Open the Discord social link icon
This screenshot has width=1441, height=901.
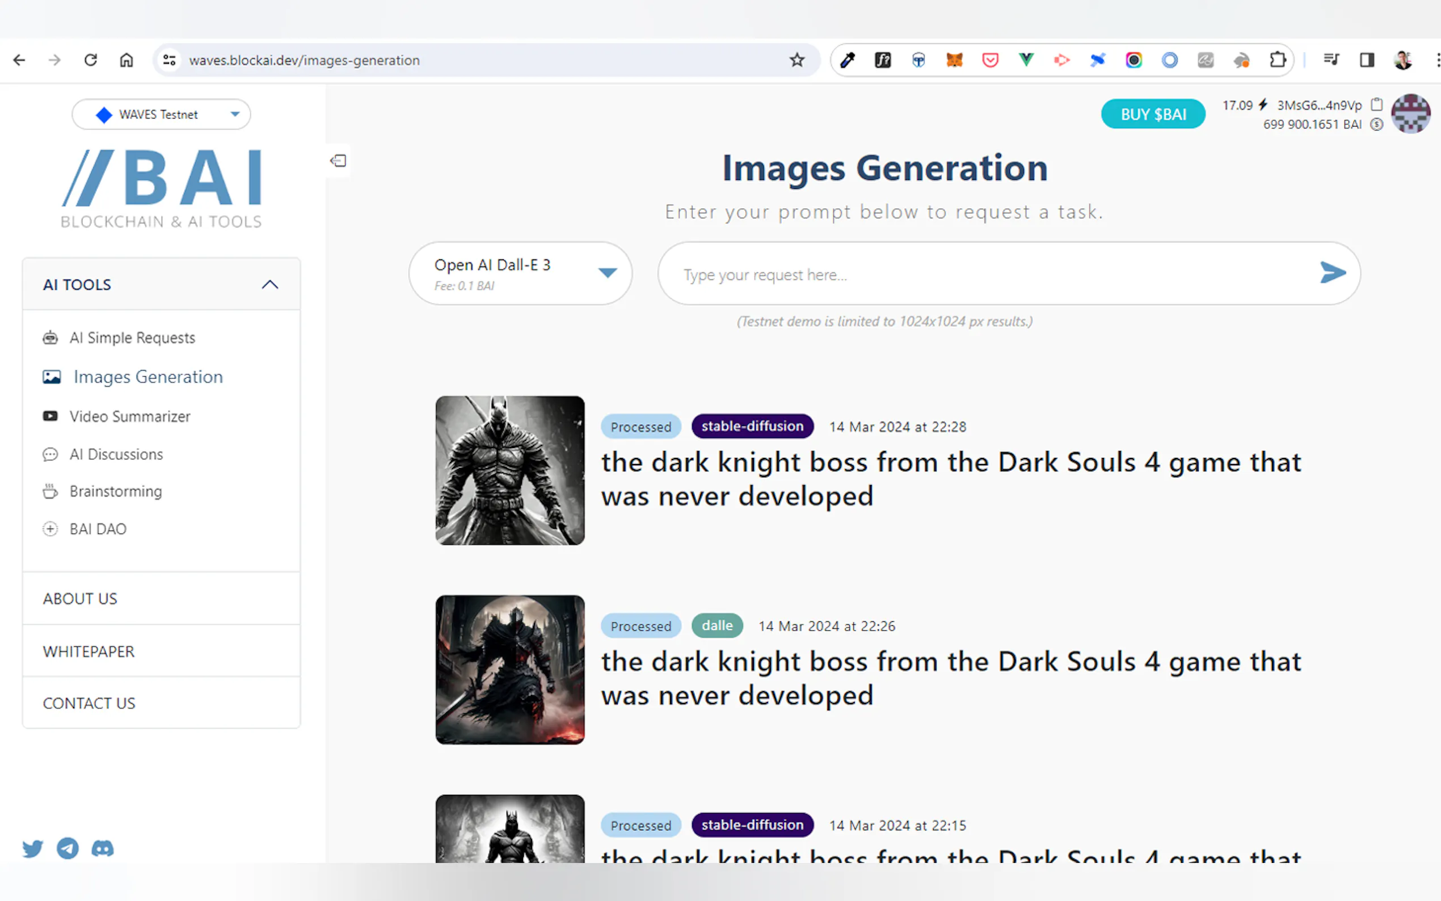point(103,848)
